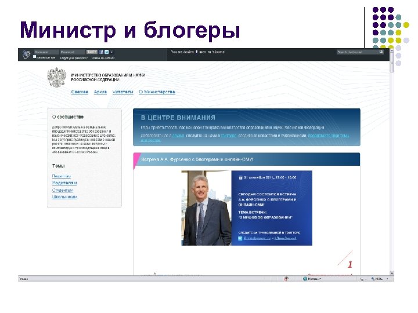Click the 'О сообществе' sidebar heading
Viewport: 418px width, 313px height.
[x=68, y=117]
